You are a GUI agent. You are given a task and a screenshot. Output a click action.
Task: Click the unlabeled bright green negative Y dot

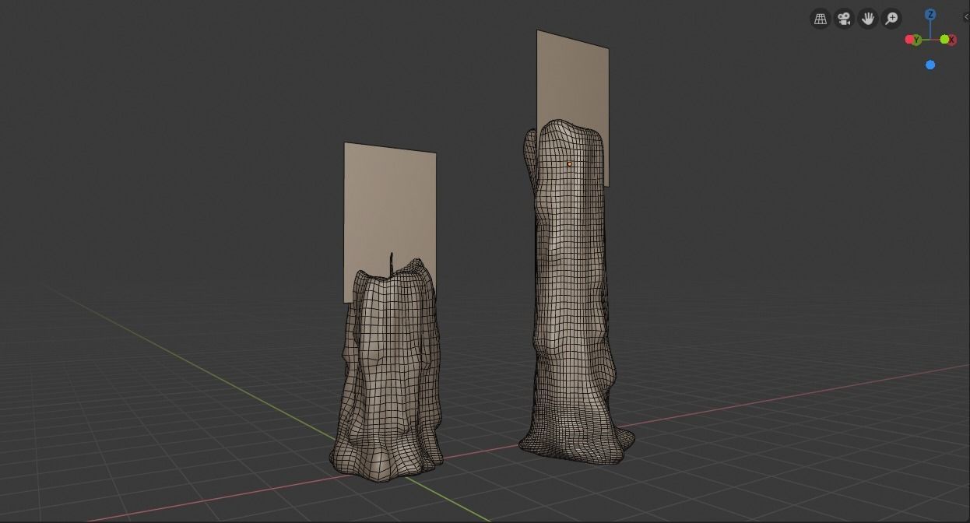tap(944, 39)
